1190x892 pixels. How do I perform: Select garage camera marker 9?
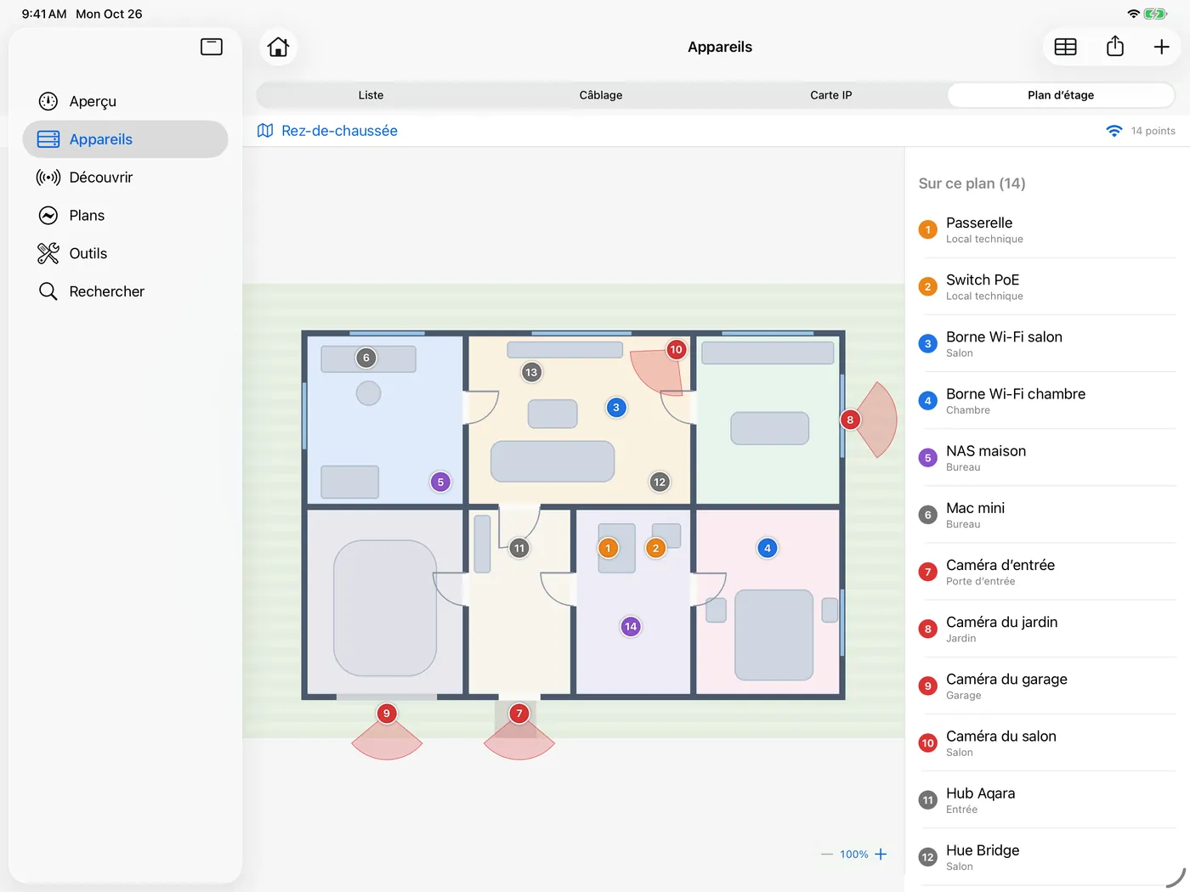(x=387, y=714)
